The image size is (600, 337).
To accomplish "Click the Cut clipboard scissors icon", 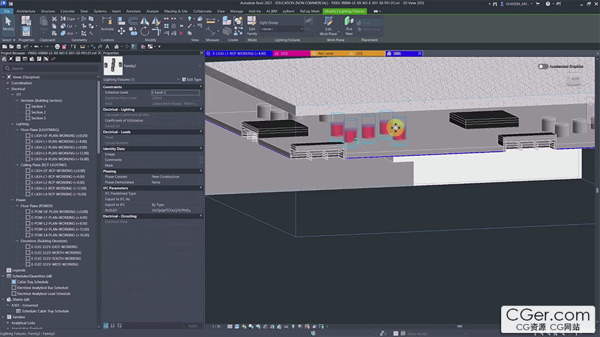I will [55, 19].
